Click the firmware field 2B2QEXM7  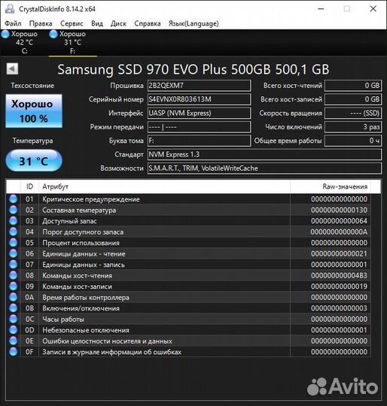[199, 86]
